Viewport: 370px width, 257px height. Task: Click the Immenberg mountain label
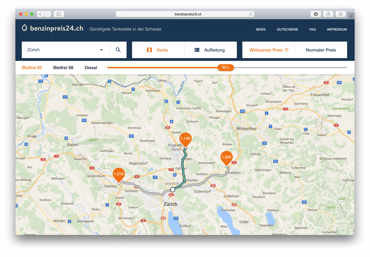(x=341, y=109)
